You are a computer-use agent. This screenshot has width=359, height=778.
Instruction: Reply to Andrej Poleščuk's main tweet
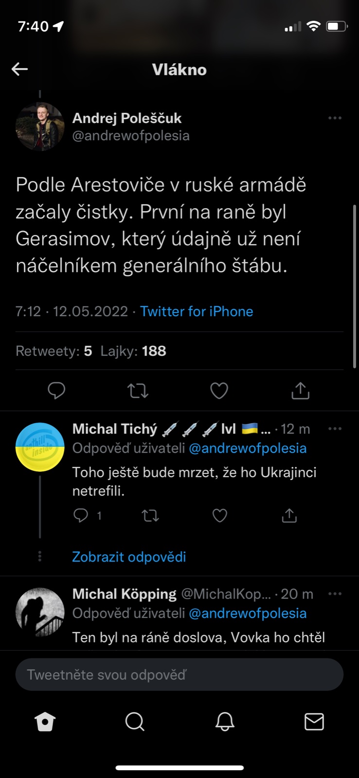click(x=56, y=390)
